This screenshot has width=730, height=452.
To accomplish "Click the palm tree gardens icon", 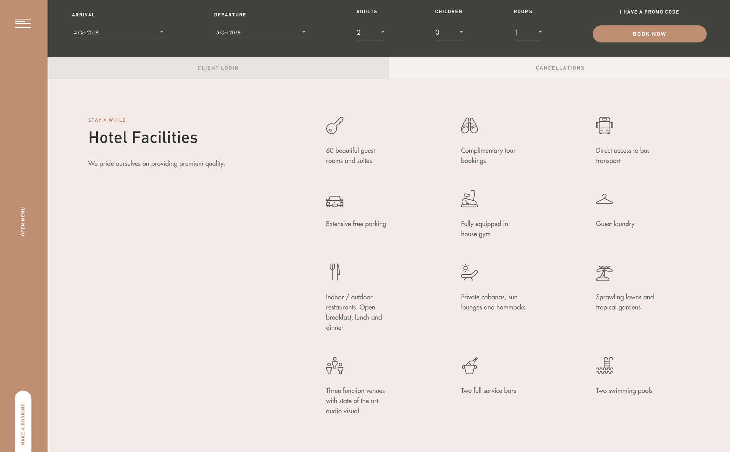I will [x=604, y=273].
